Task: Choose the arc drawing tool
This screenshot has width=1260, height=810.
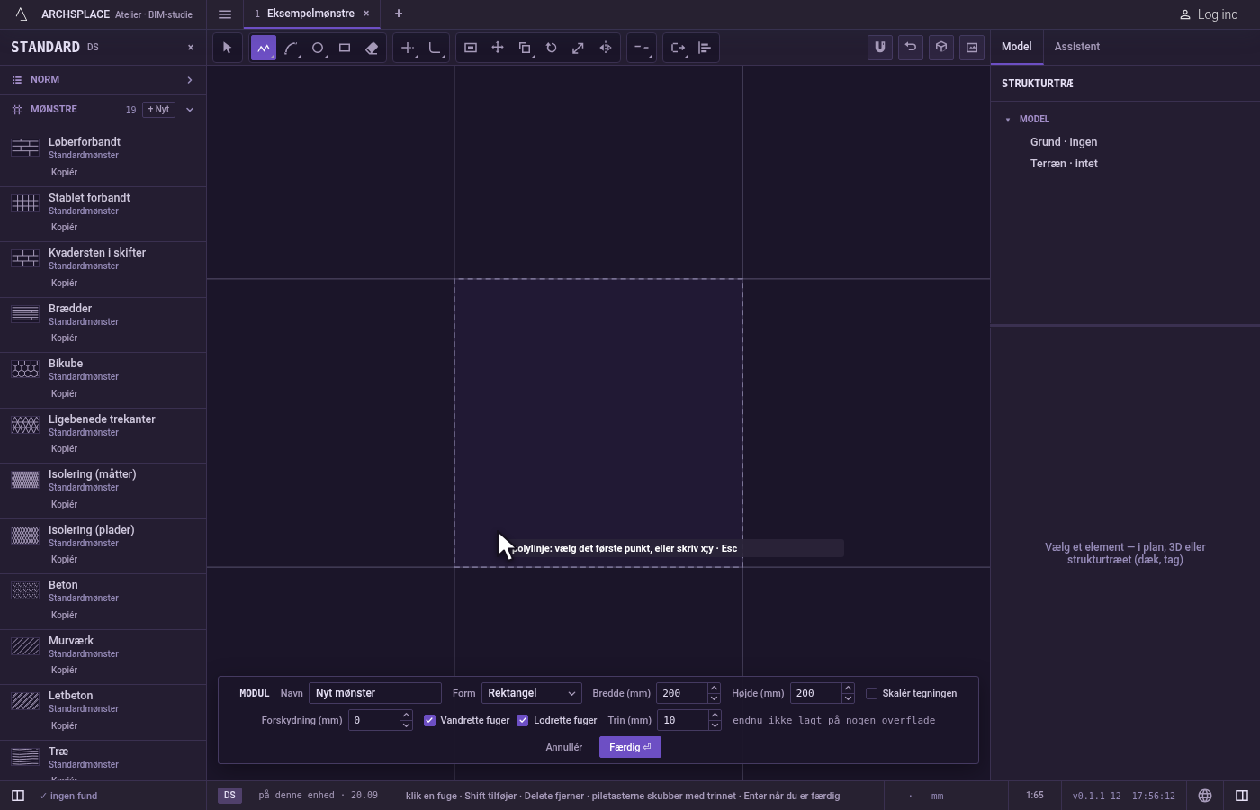Action: pos(291,48)
